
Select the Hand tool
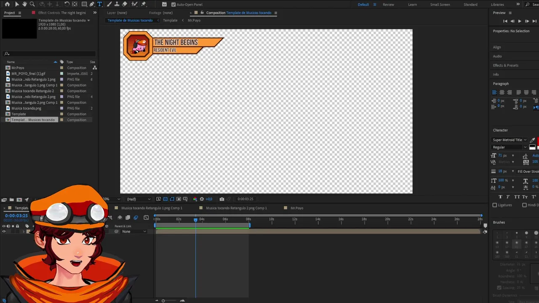tap(24, 4)
